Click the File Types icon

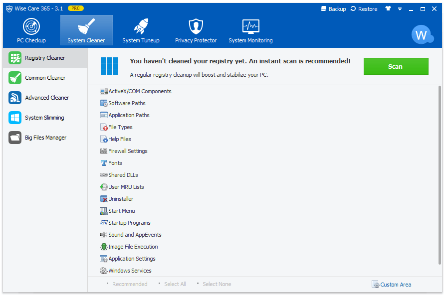point(104,127)
